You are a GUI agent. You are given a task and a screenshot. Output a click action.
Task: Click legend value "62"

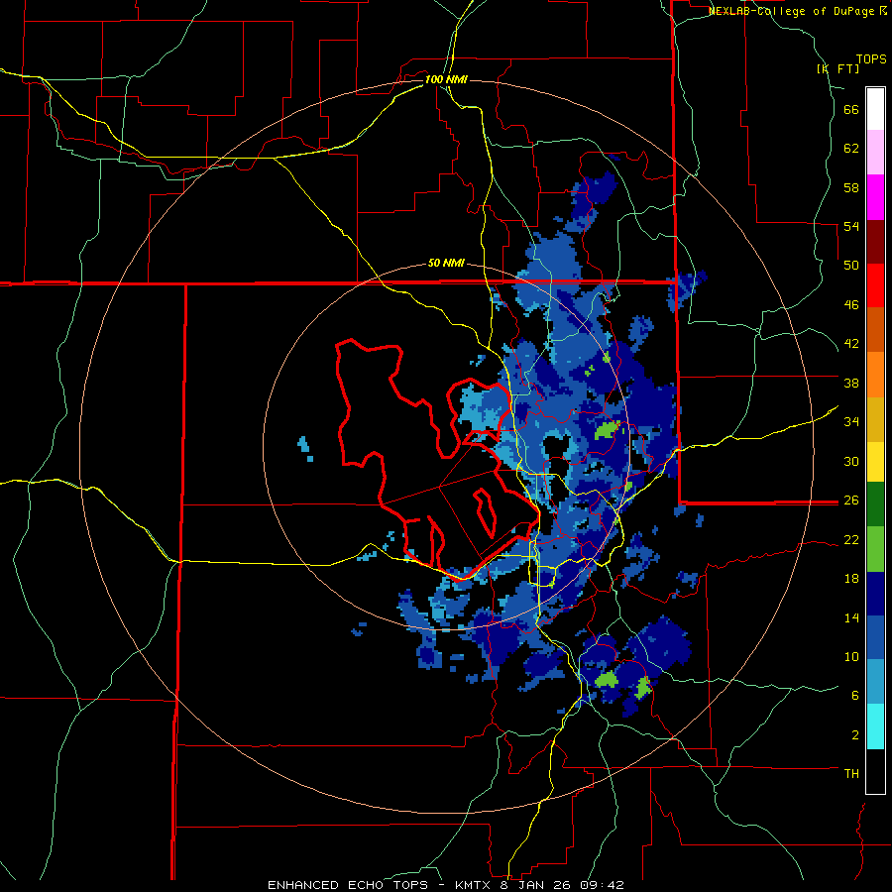coord(851,149)
